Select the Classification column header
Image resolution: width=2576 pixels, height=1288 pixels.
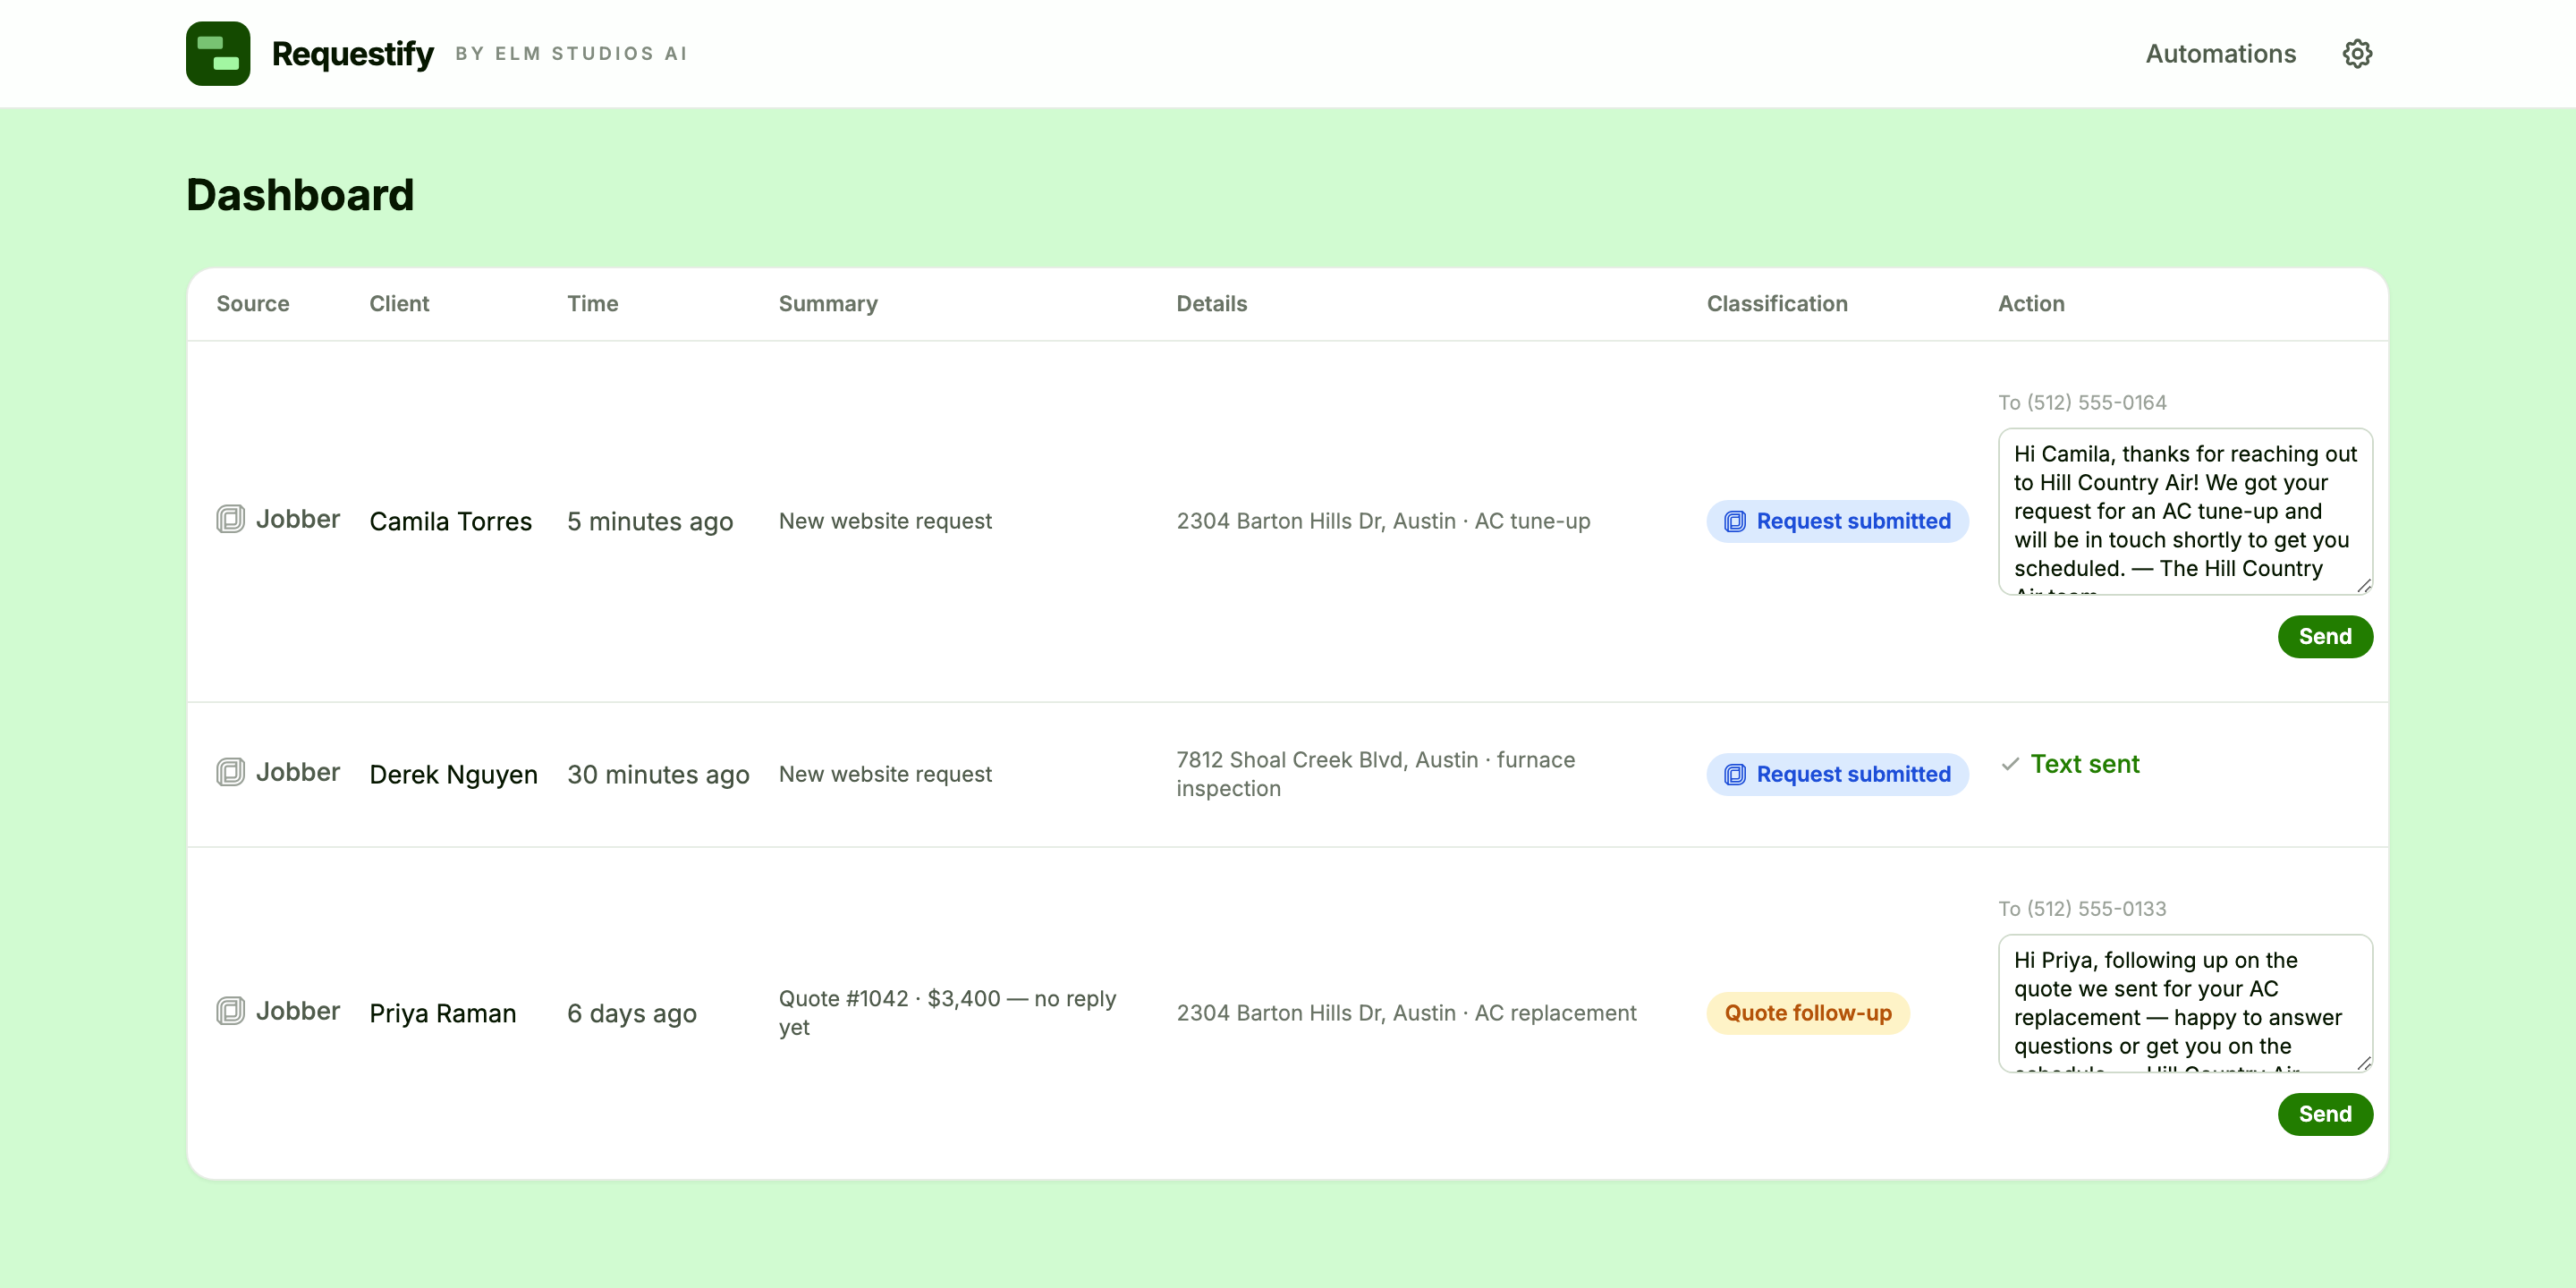tap(1777, 303)
